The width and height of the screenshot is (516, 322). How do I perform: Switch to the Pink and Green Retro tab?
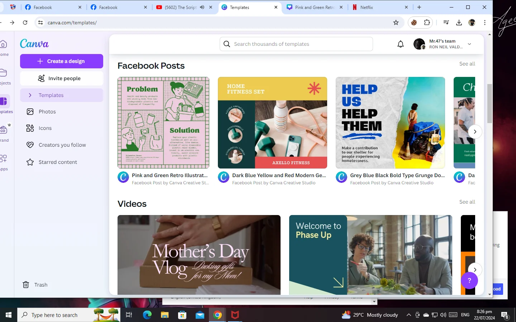click(x=315, y=7)
